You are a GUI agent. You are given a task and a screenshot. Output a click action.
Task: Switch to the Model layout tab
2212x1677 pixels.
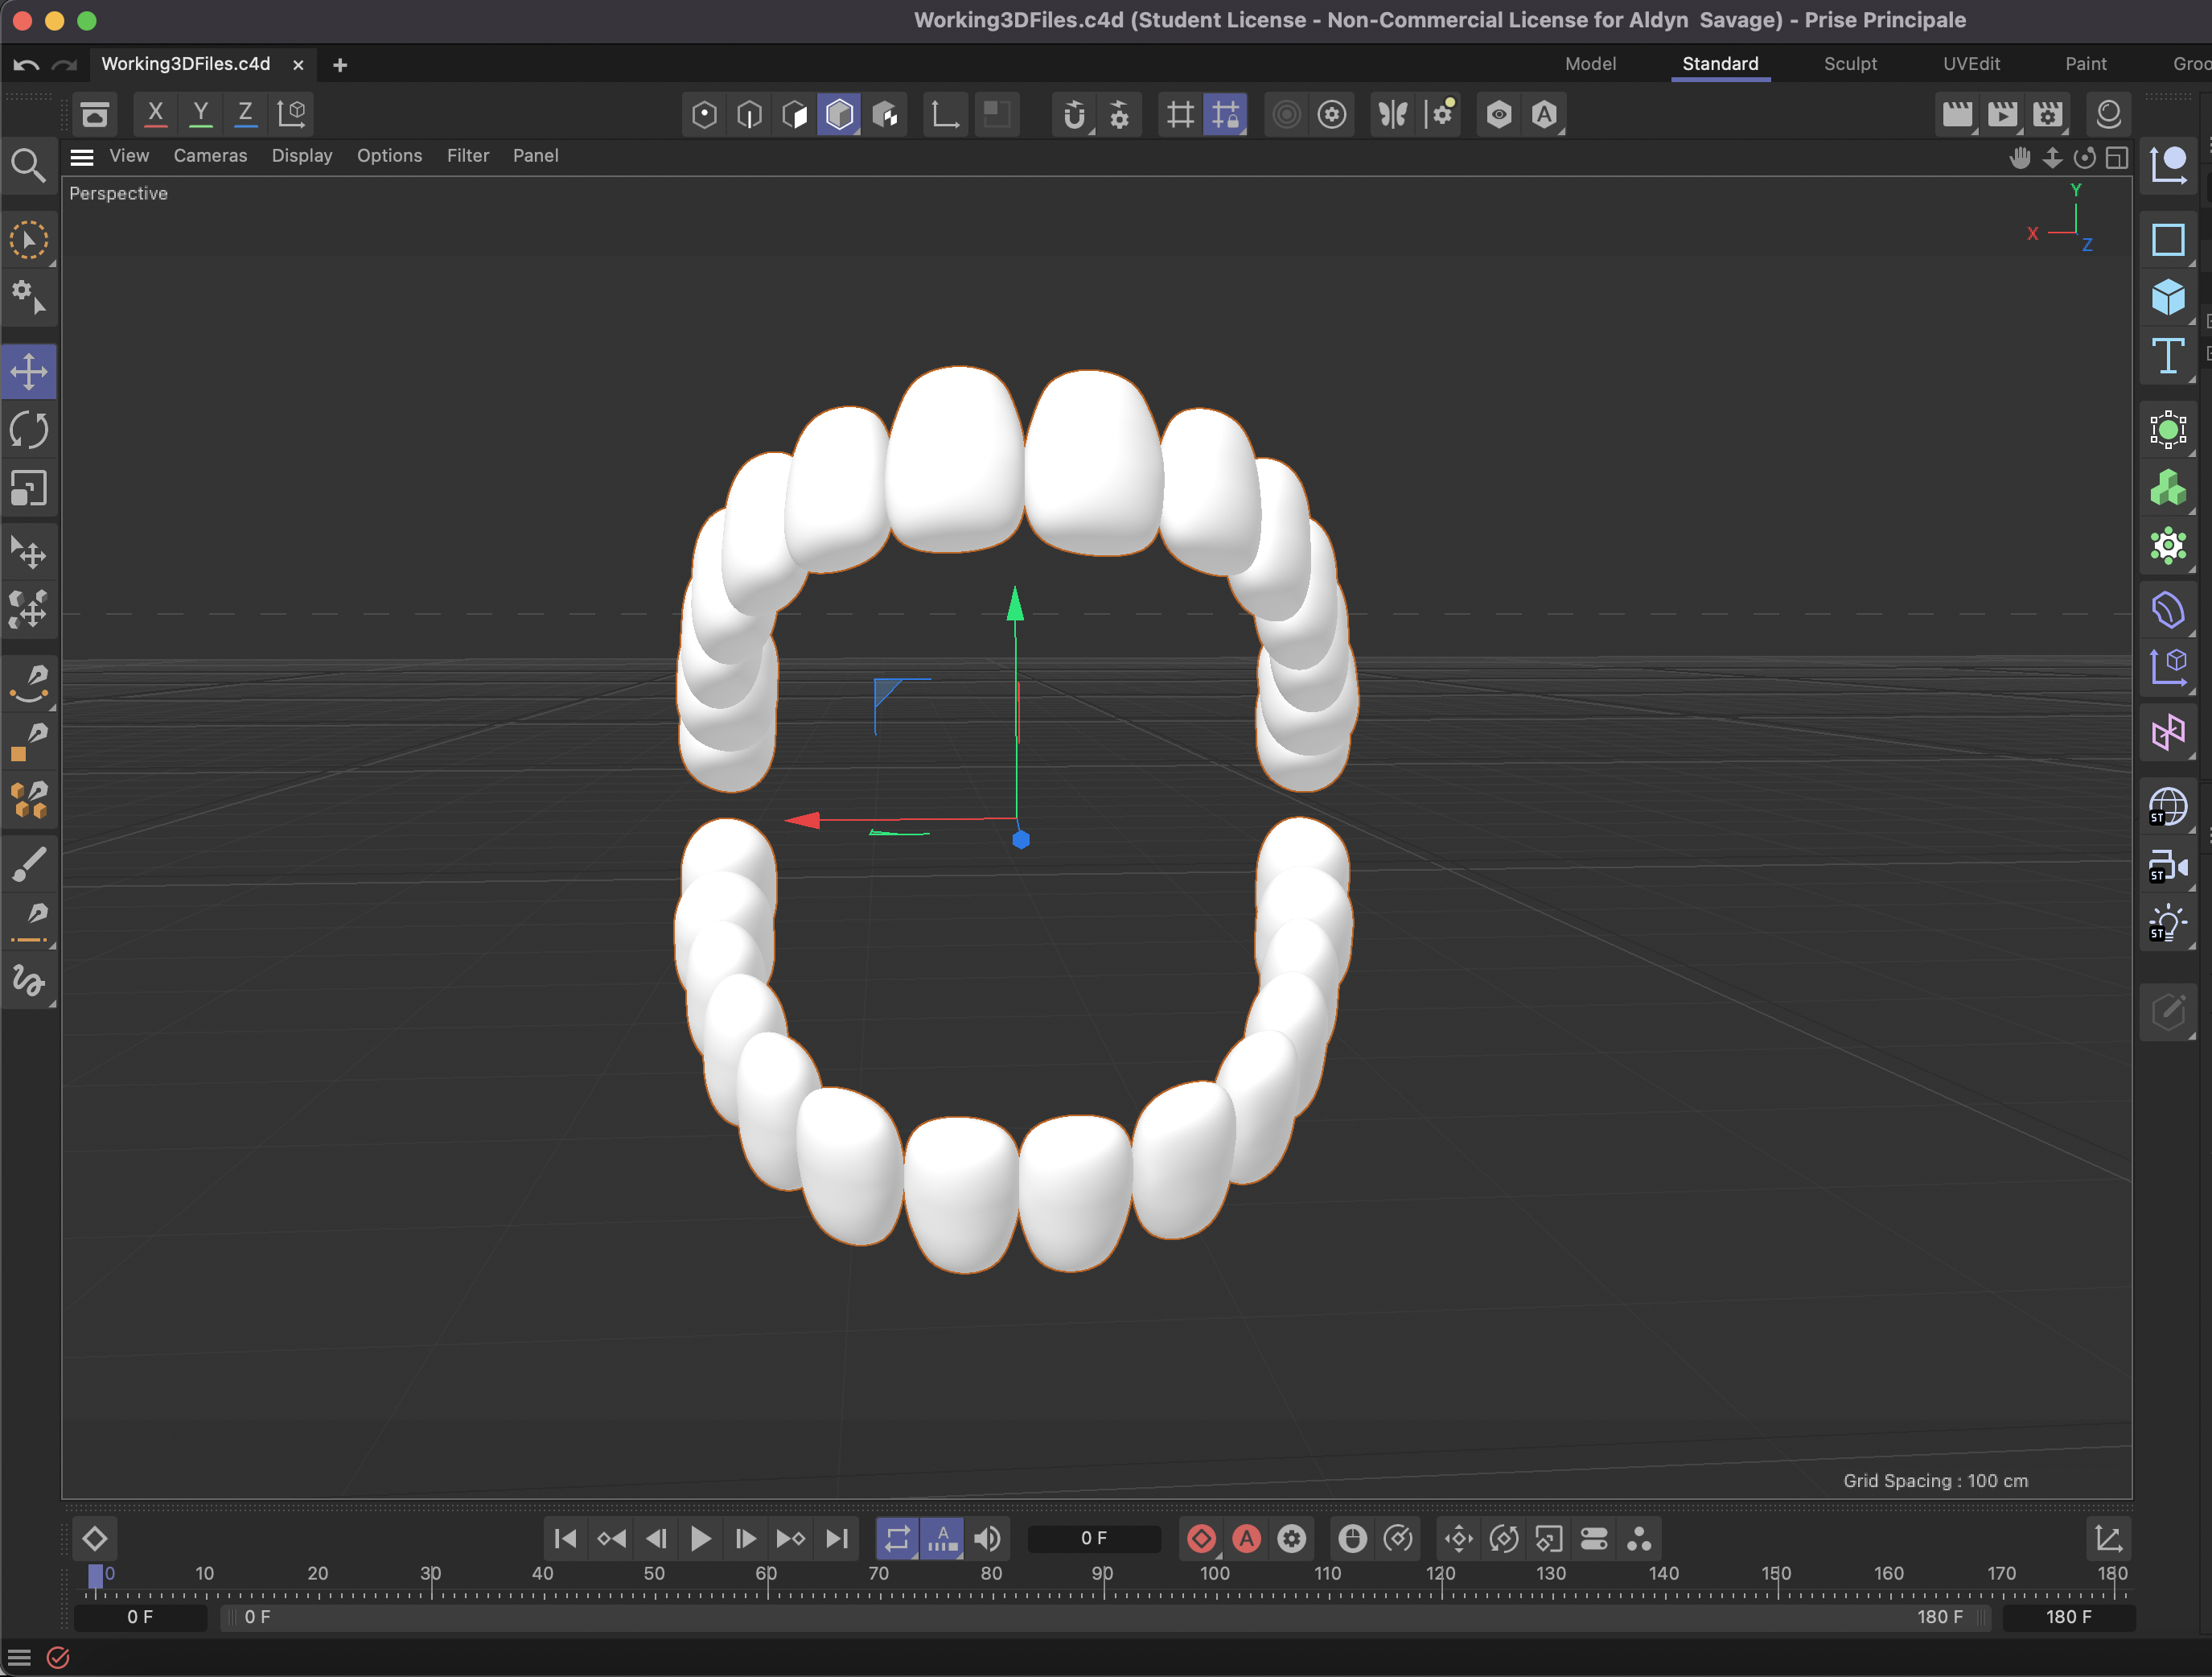tap(1590, 64)
